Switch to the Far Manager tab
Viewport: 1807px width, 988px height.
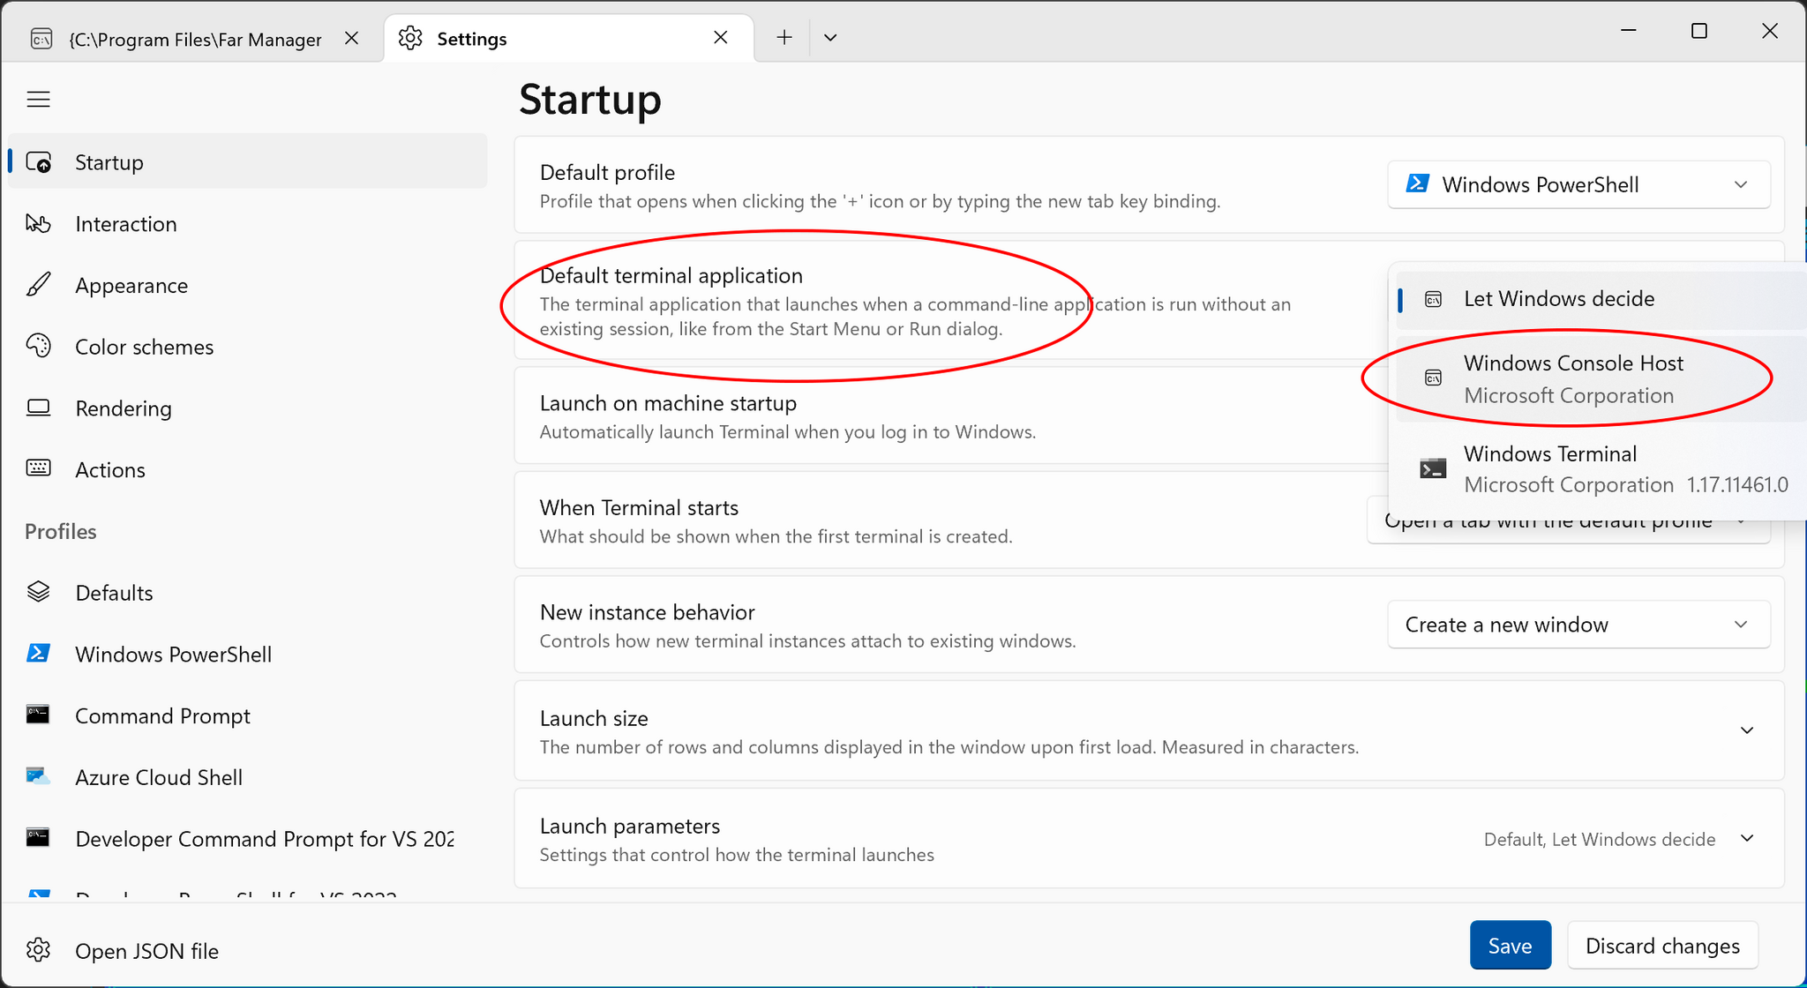[x=194, y=39]
